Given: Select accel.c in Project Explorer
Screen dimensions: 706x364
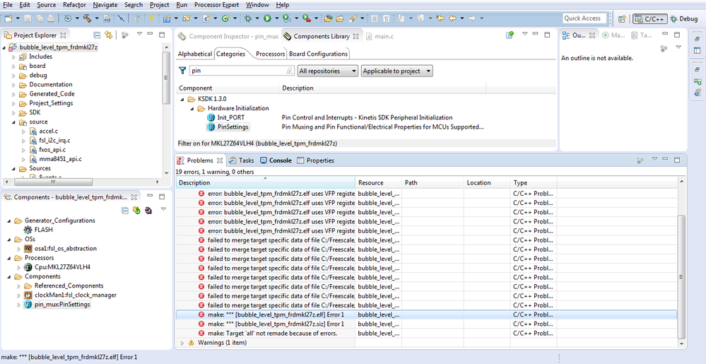Looking at the screenshot, I should click(44, 131).
